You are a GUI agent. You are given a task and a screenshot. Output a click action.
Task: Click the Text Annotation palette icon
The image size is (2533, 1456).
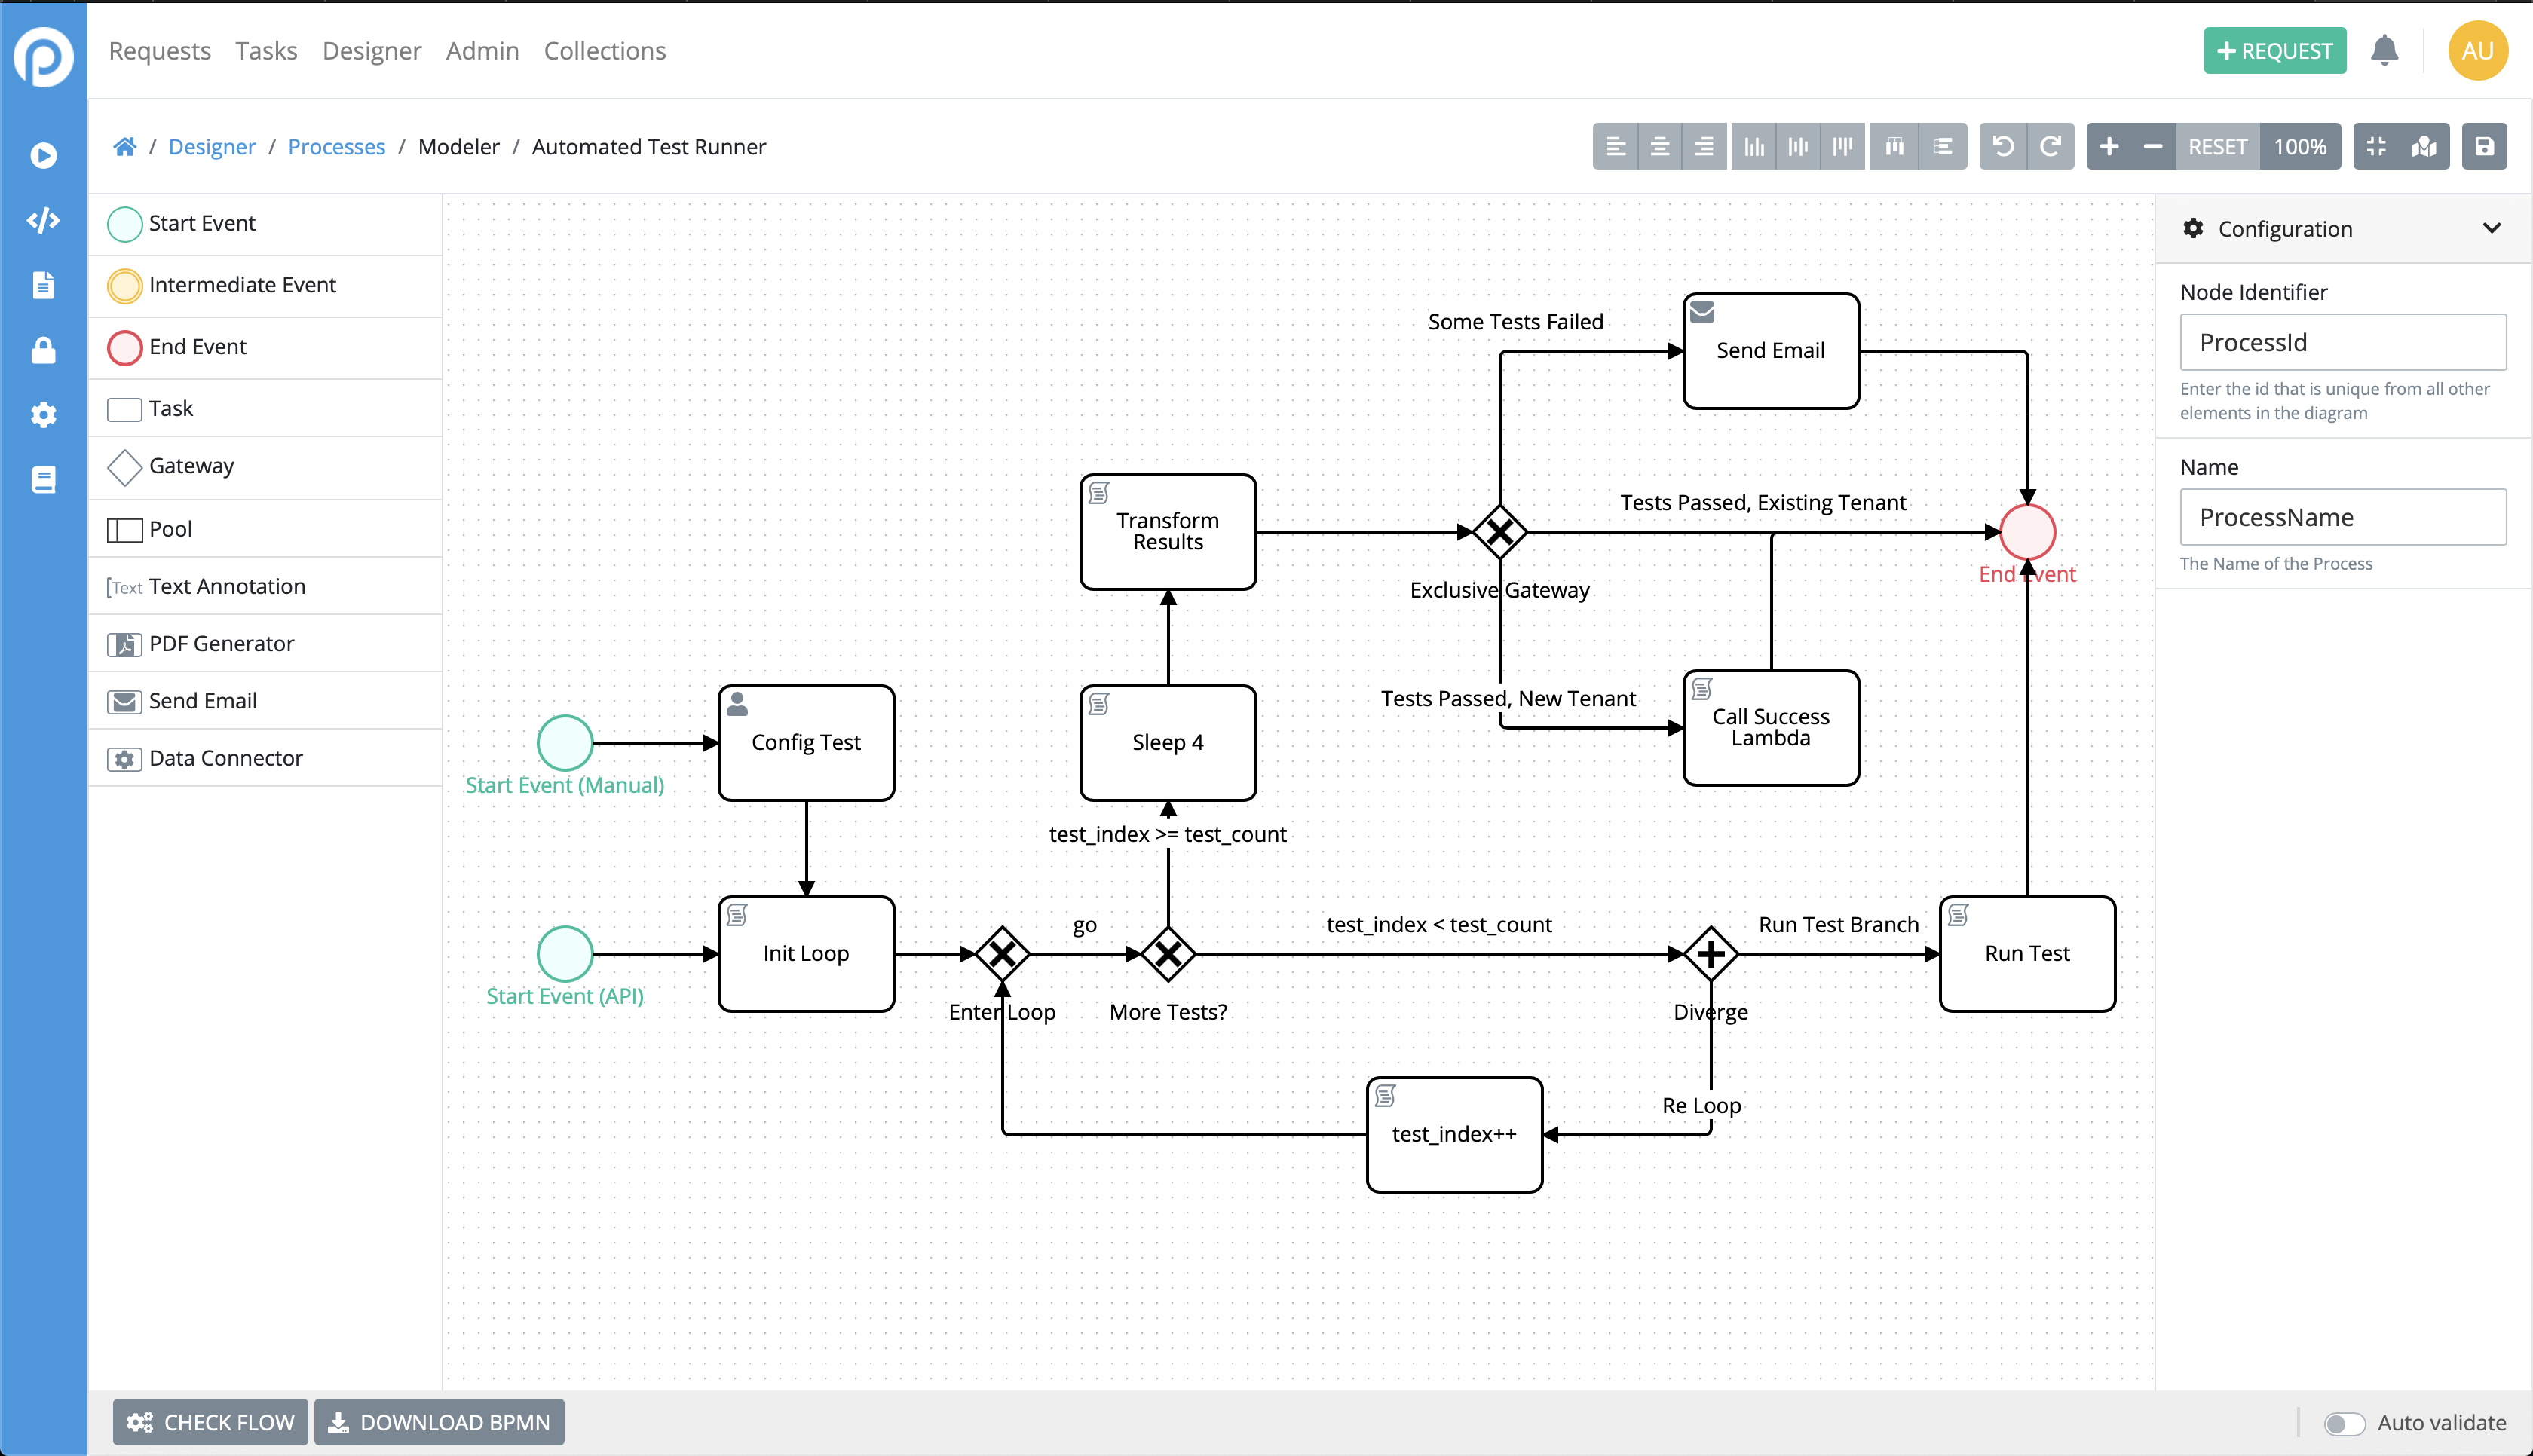[124, 586]
